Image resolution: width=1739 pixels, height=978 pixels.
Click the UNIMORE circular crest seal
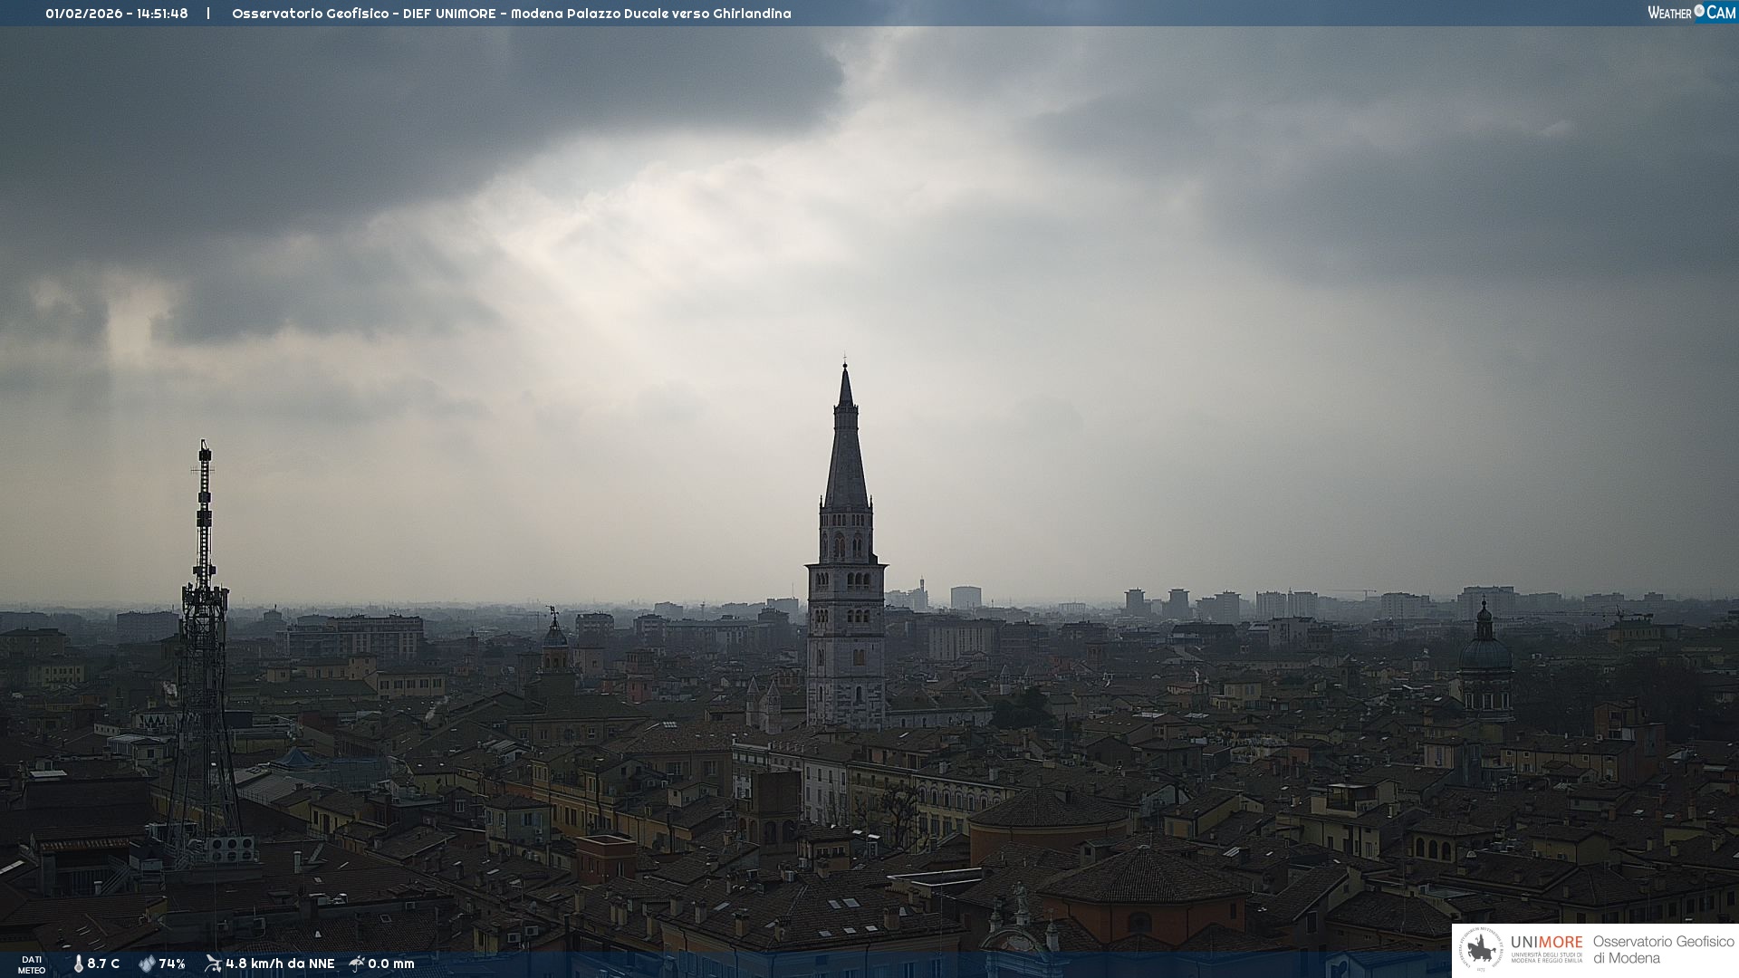tap(1481, 949)
